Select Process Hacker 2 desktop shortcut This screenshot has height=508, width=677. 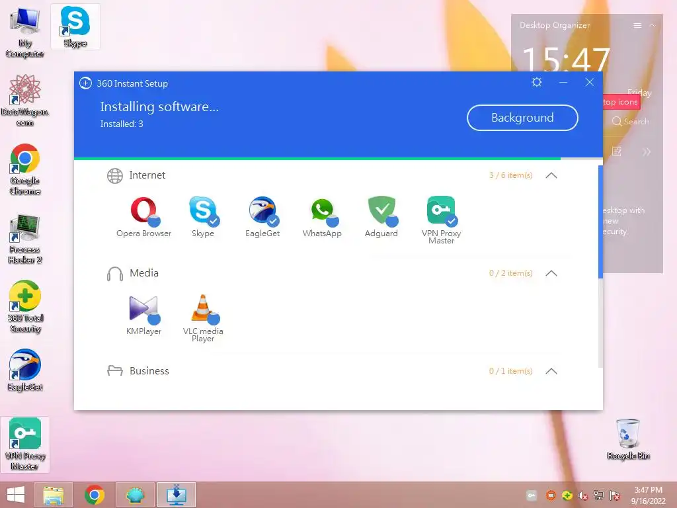pyautogui.click(x=25, y=238)
